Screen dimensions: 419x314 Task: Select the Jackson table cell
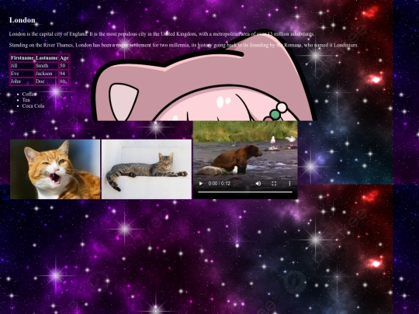click(x=47, y=74)
